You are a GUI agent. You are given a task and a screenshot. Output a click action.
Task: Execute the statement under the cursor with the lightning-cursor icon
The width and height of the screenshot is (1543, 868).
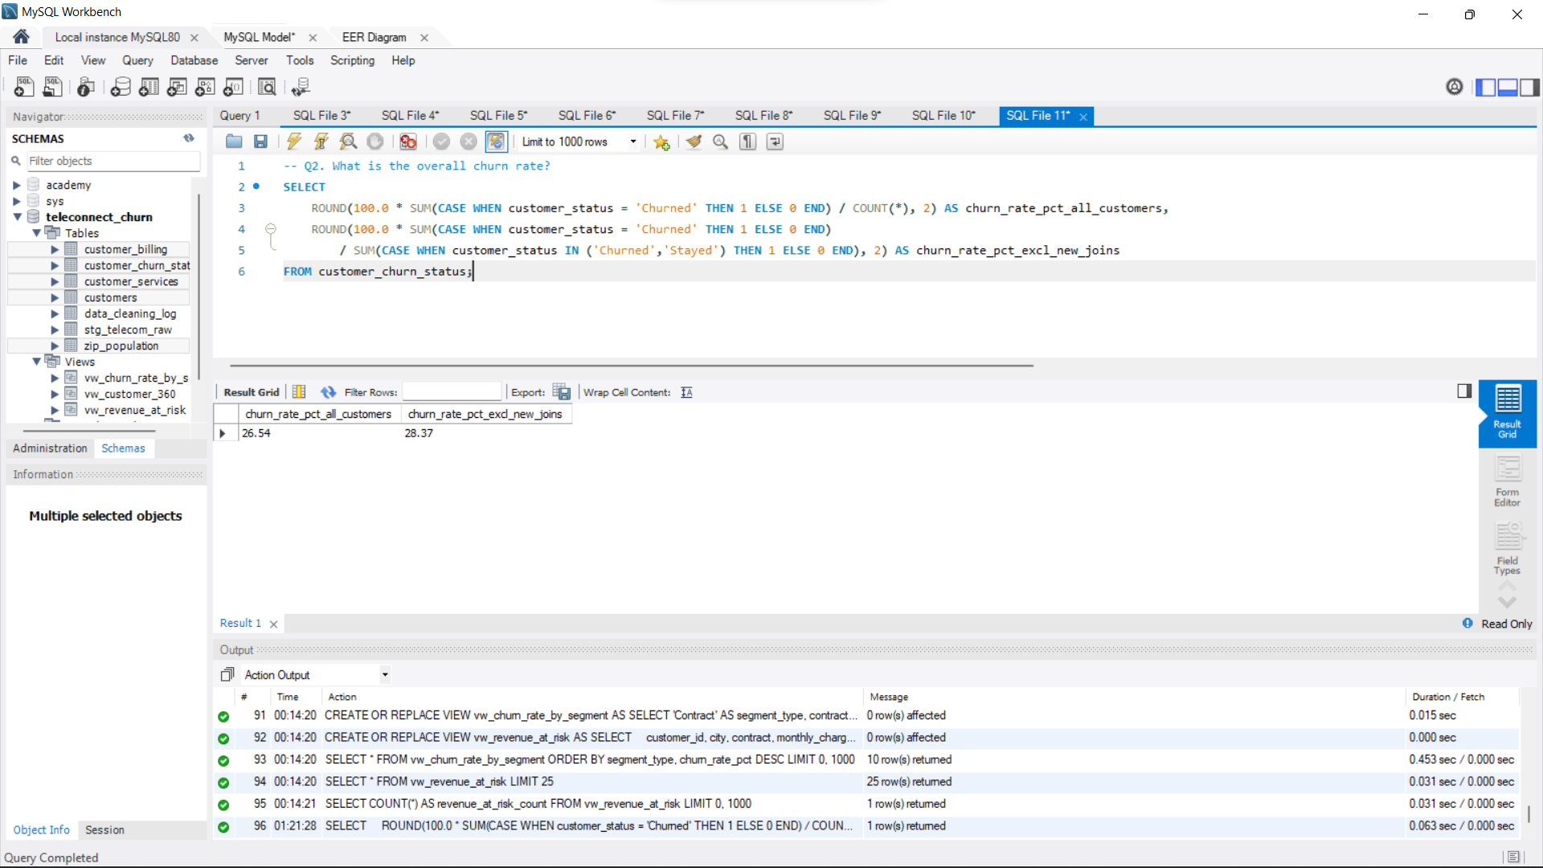pos(321,141)
